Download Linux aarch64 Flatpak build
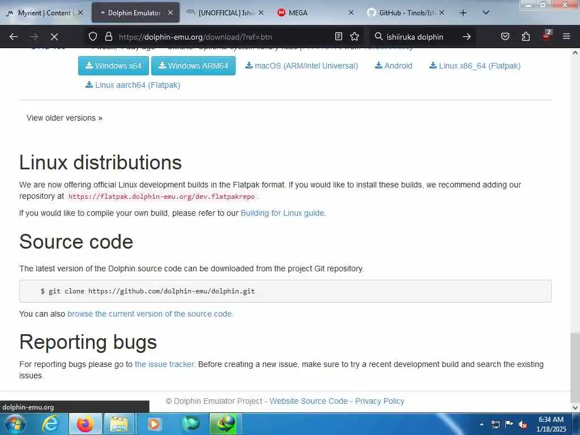The width and height of the screenshot is (580, 435). coord(133,85)
